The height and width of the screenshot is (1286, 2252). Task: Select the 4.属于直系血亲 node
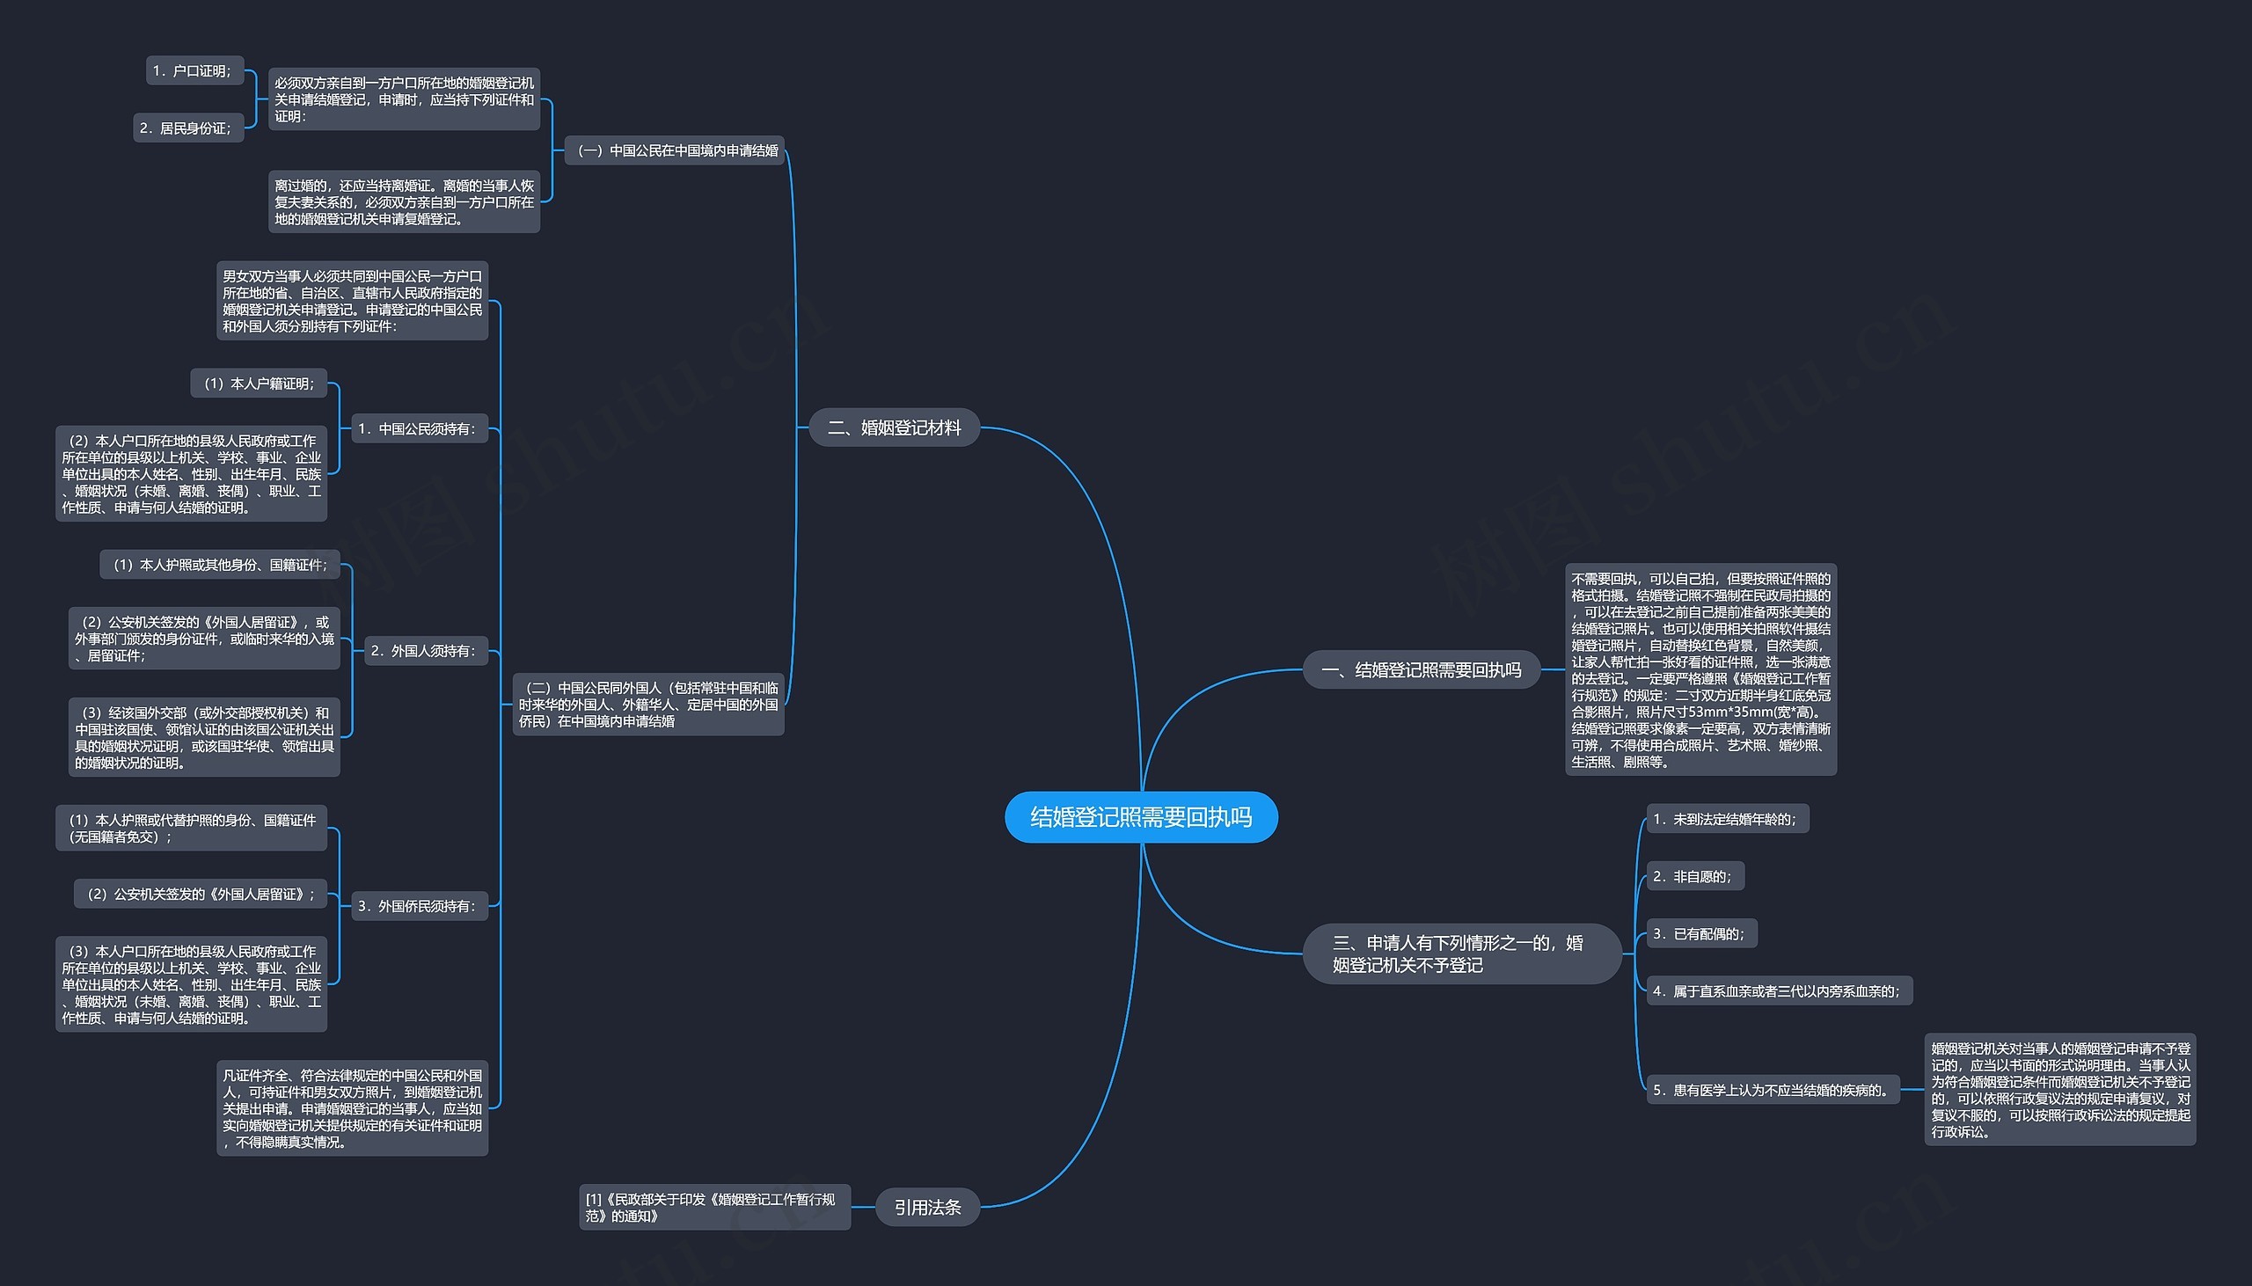(1778, 991)
